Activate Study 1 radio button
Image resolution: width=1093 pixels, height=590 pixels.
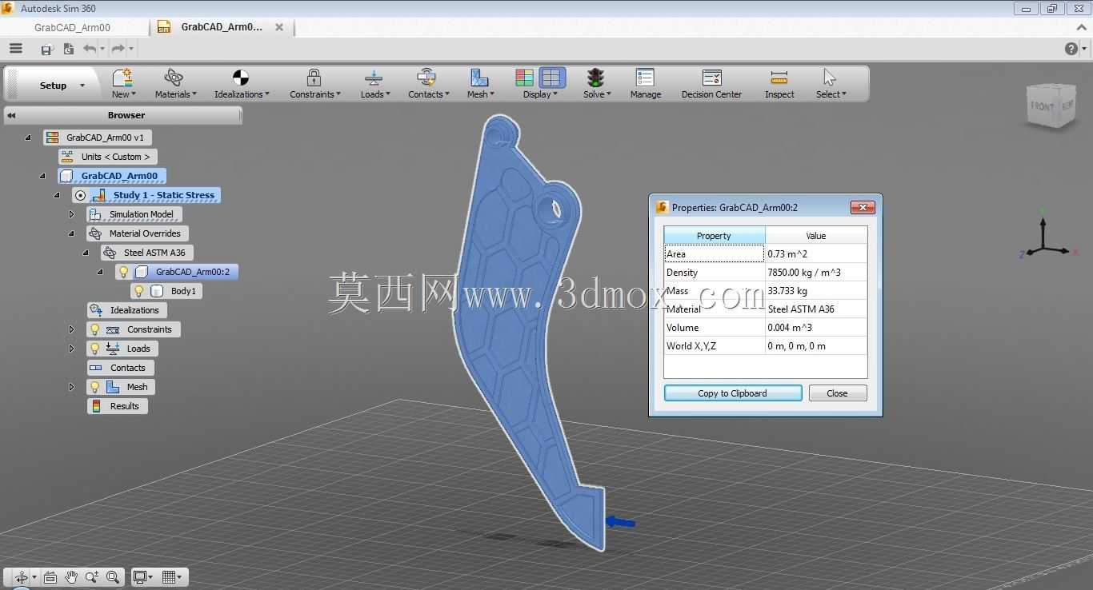click(80, 195)
